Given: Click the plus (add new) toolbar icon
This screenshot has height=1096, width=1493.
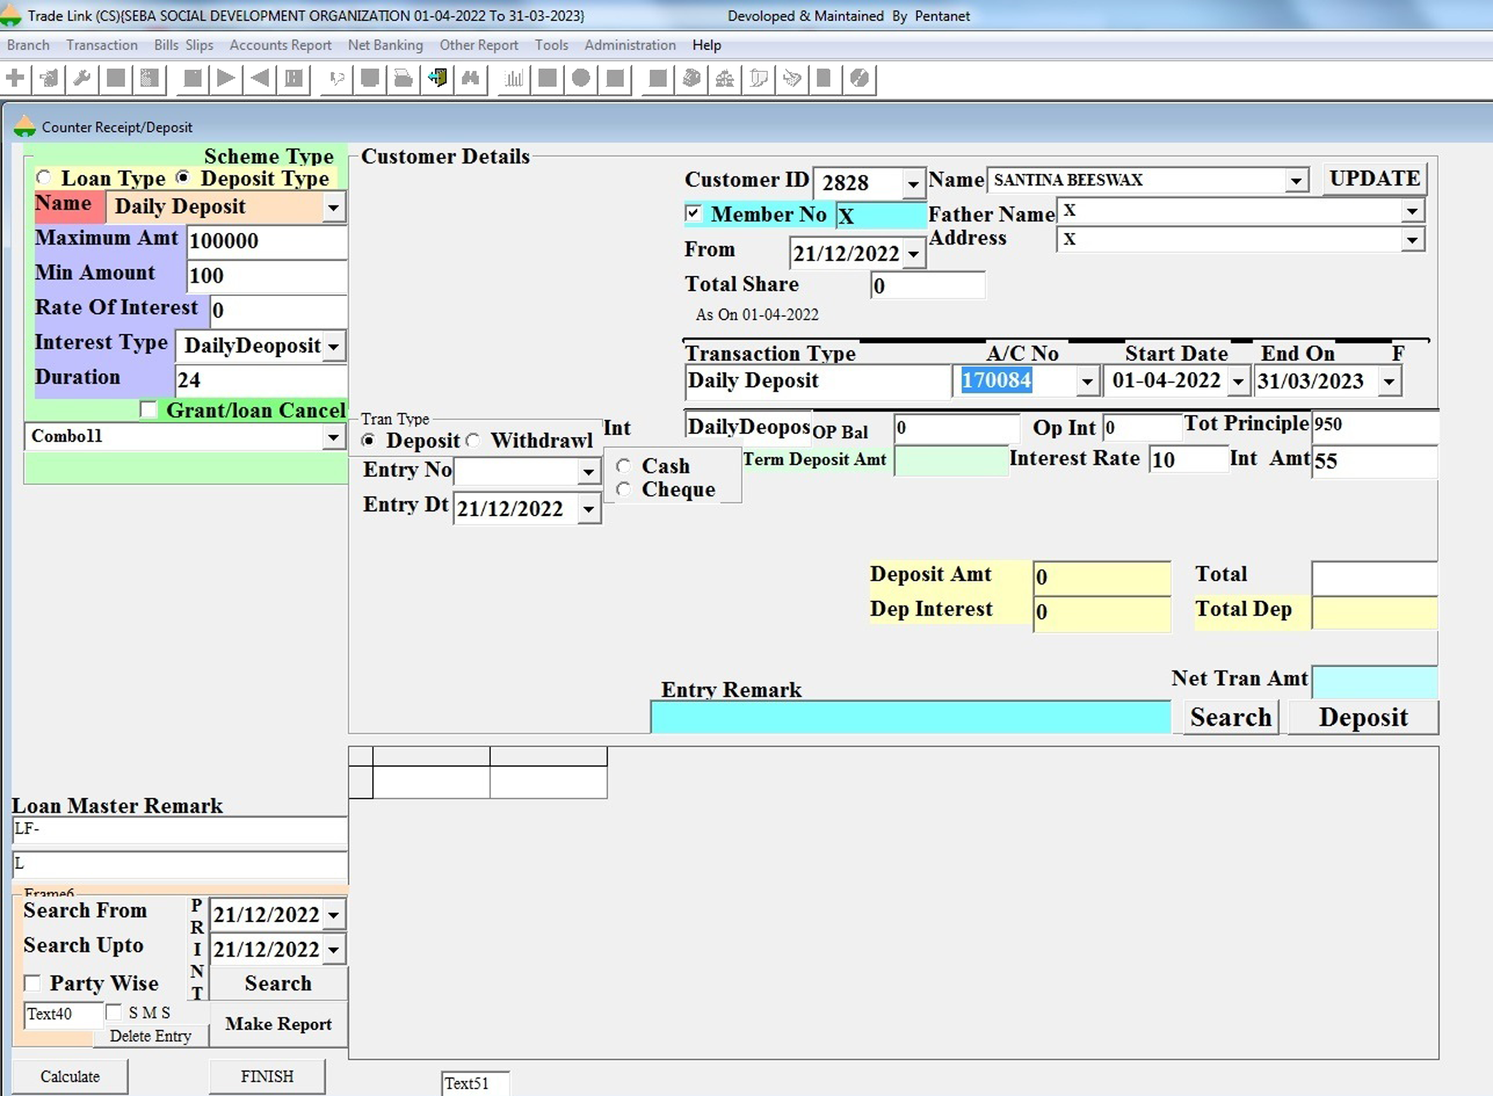Looking at the screenshot, I should point(14,79).
